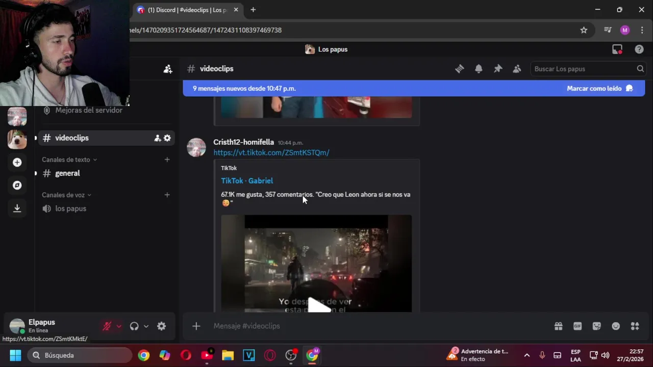Screen dimensions: 653x367
Task: Open Elpapus user avatar panel
Action: point(17,326)
